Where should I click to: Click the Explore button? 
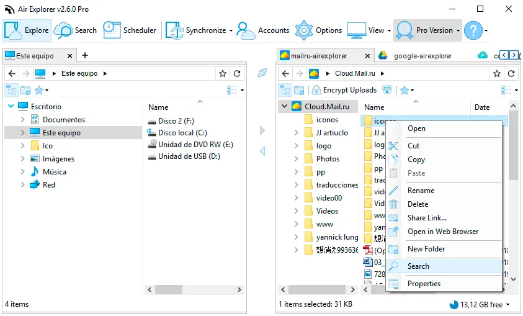click(x=27, y=30)
